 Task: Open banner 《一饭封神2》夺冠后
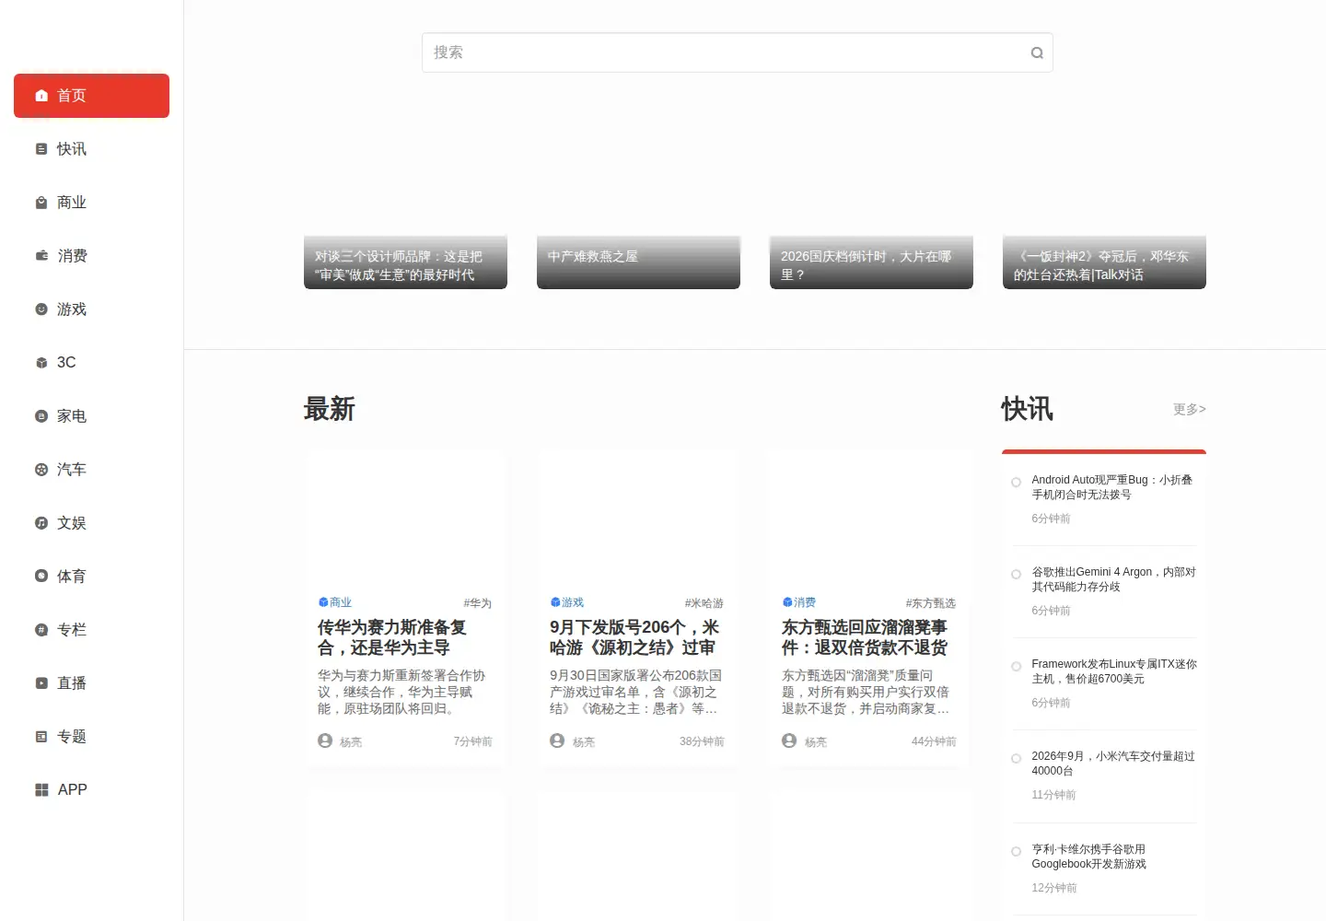pyautogui.click(x=1104, y=262)
